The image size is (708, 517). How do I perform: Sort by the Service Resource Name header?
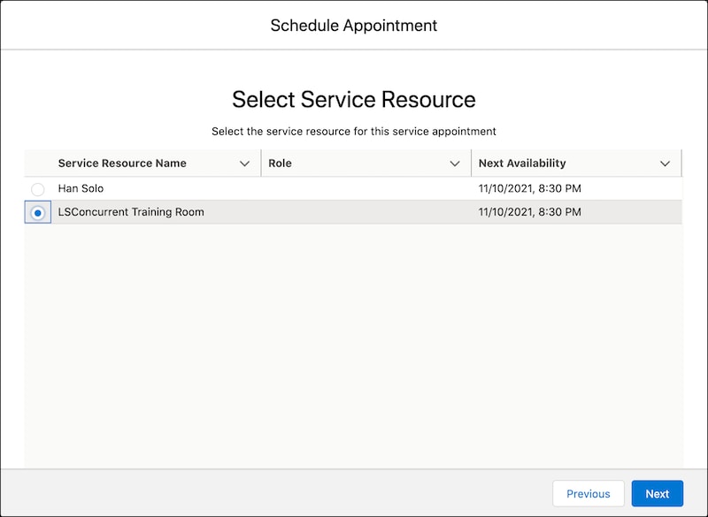point(122,163)
